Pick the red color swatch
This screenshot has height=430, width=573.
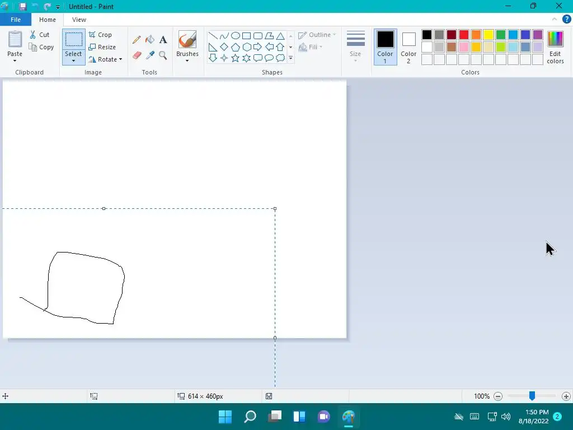pyautogui.click(x=464, y=35)
